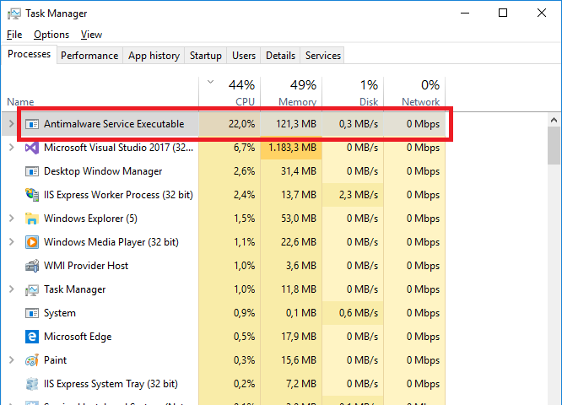Click the 6,7% CPU value

(x=244, y=148)
